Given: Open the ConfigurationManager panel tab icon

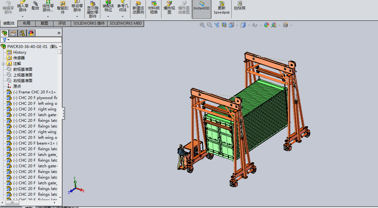Looking at the screenshot, I should pos(22,33).
